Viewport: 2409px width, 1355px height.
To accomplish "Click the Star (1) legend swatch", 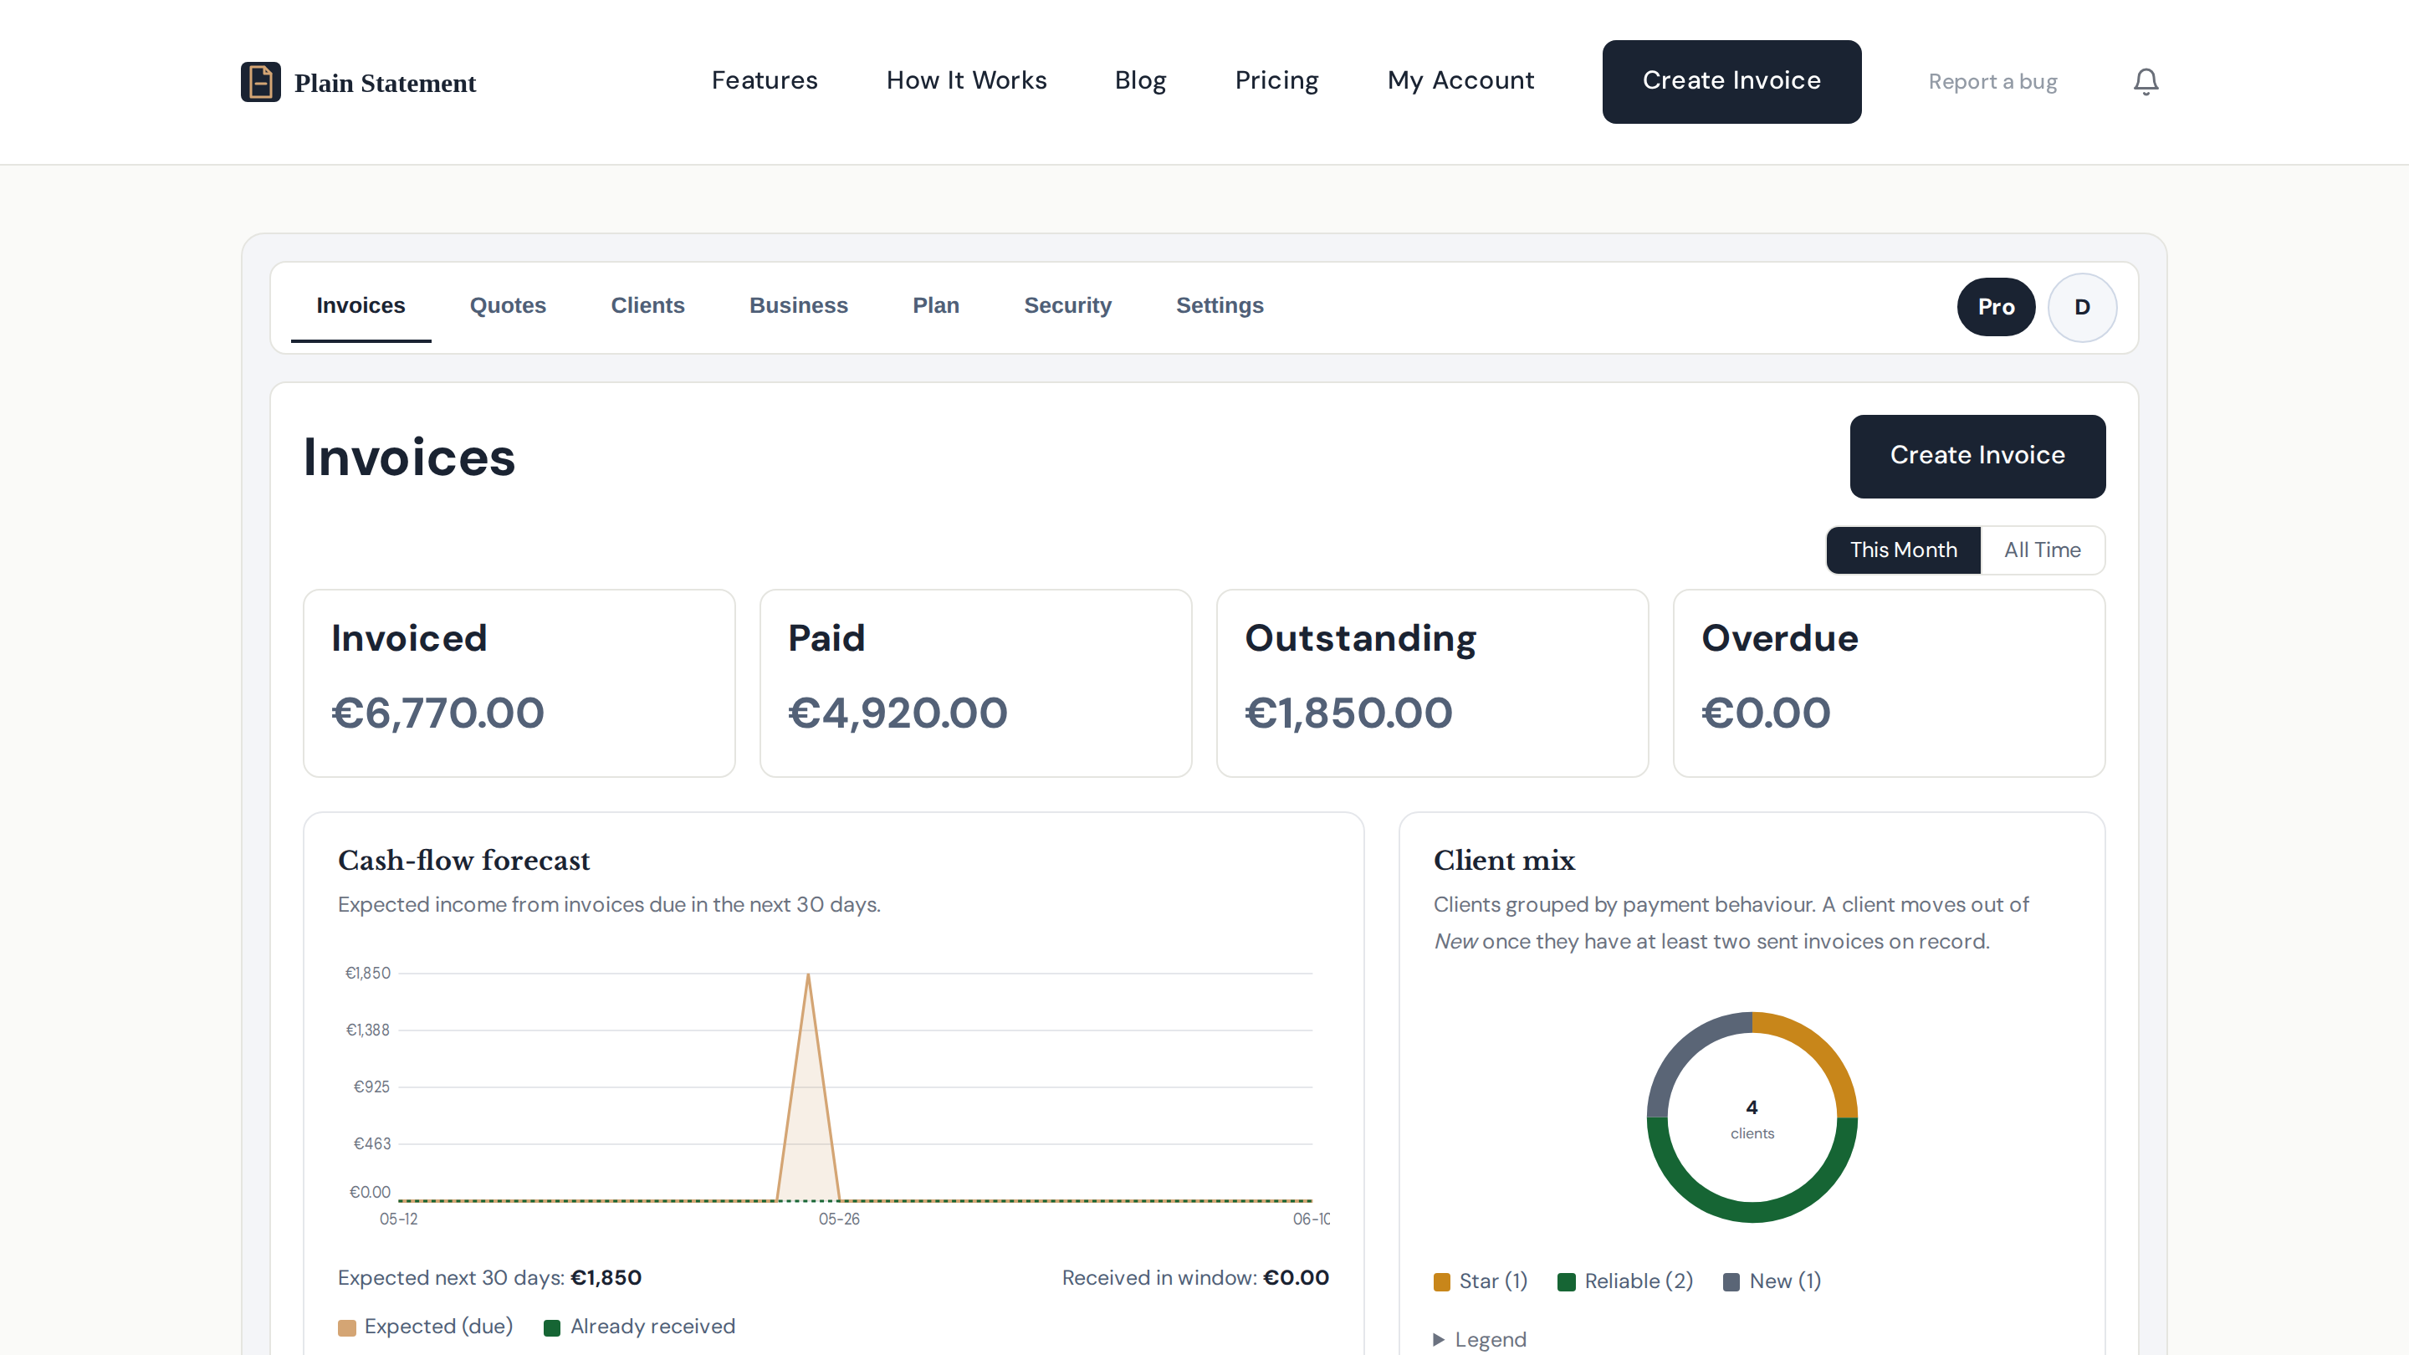I will [x=1441, y=1282].
